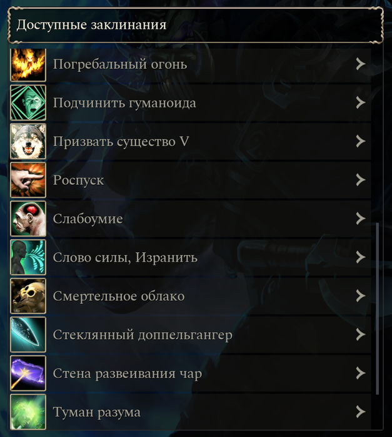
Task: Choose the Слово силы, Изранить icon
Action: click(28, 257)
